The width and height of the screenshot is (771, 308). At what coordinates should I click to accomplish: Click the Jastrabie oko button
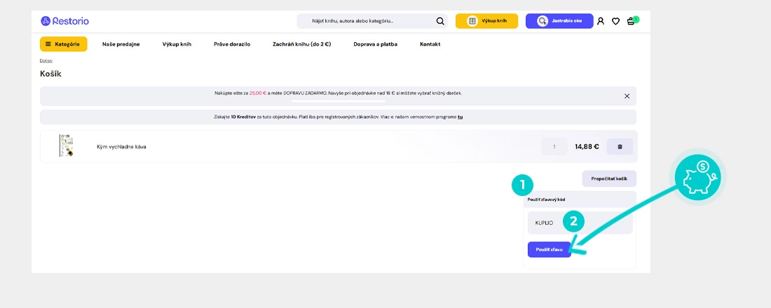pos(559,21)
